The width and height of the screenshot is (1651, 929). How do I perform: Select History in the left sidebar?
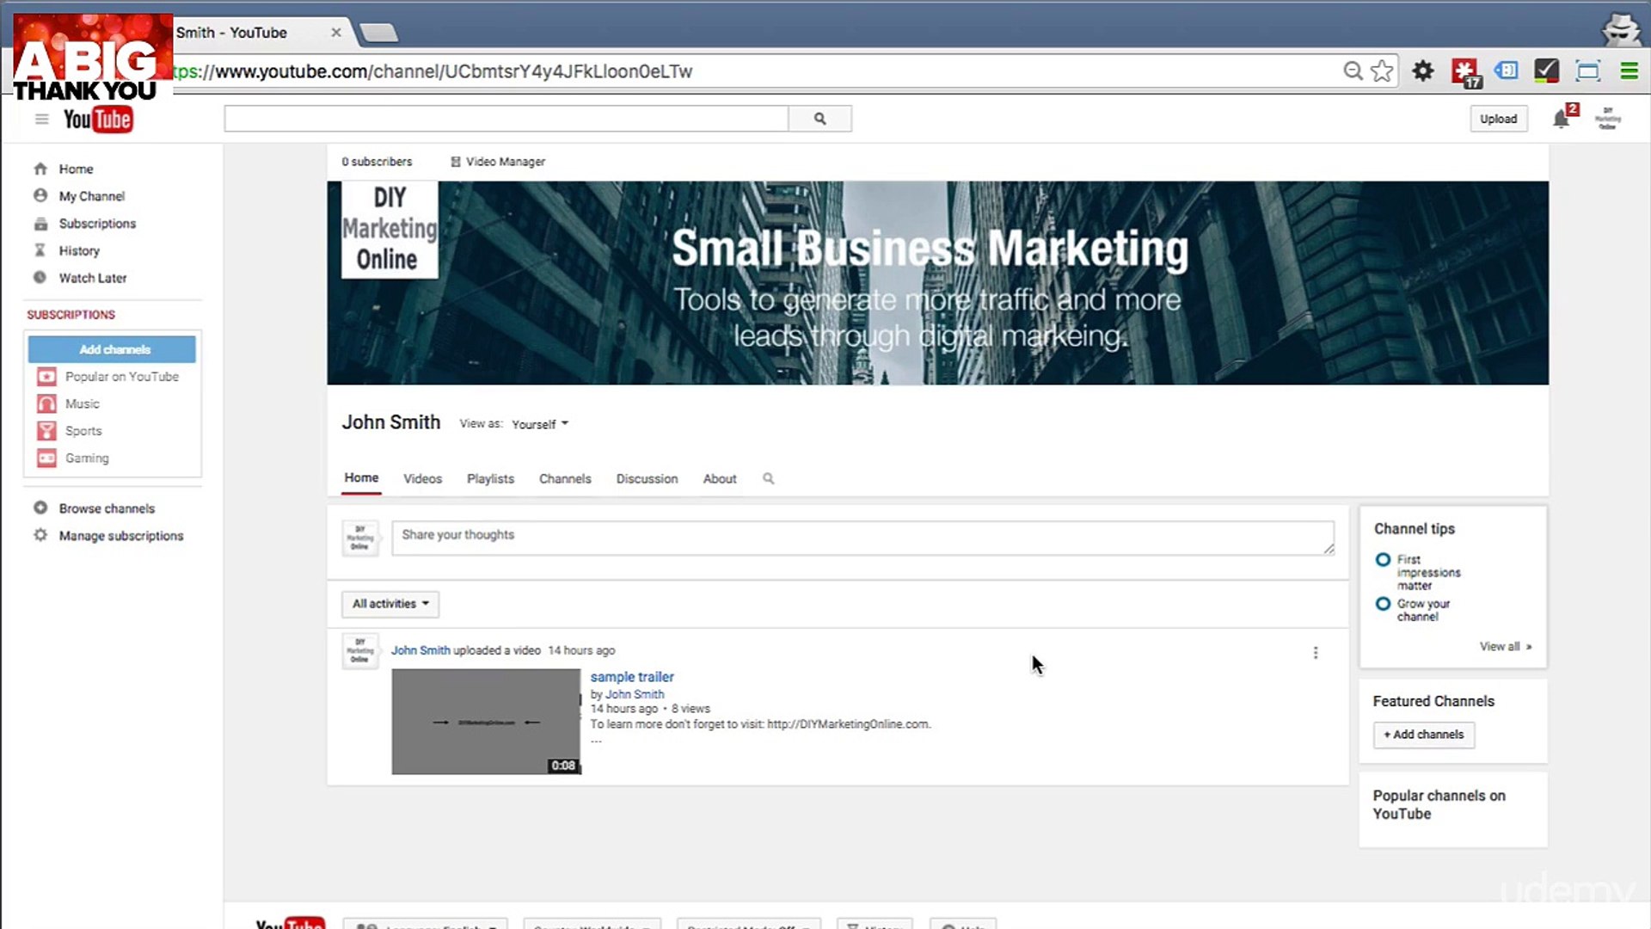[79, 250]
